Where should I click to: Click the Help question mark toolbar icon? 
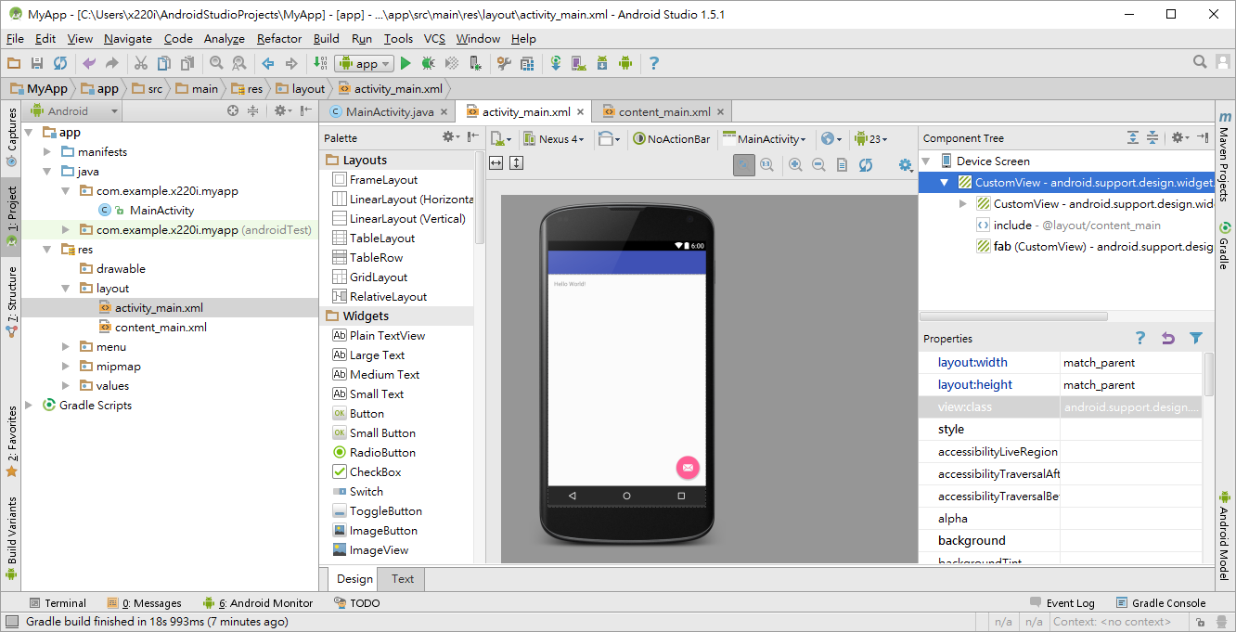(654, 63)
